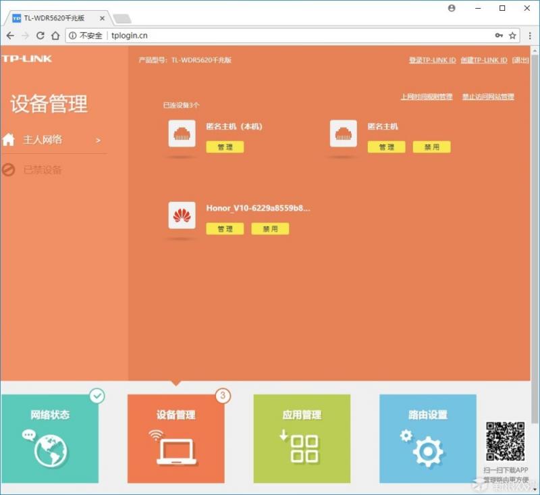Viewport: 540px width, 495px height.
Task: Open 上网时间规则管理 link
Action: (x=427, y=97)
